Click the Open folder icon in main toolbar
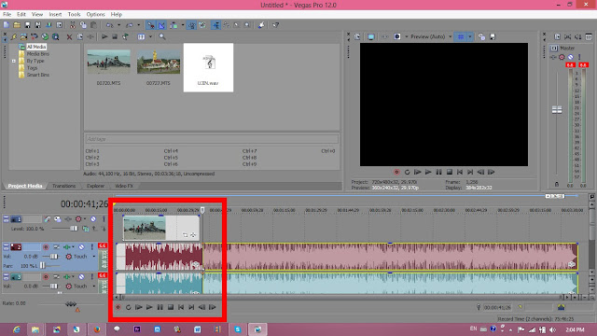This screenshot has height=336, width=597. (17, 25)
